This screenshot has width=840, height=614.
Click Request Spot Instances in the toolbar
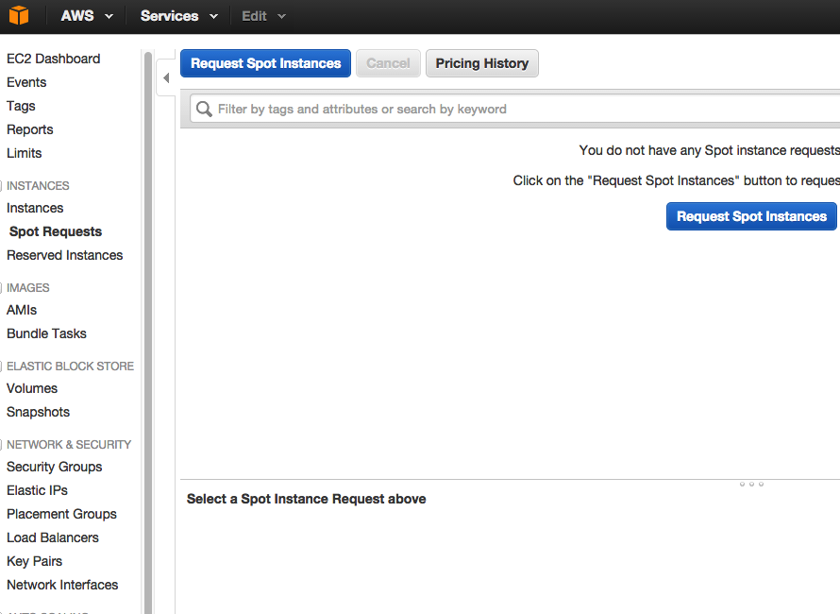pos(266,63)
